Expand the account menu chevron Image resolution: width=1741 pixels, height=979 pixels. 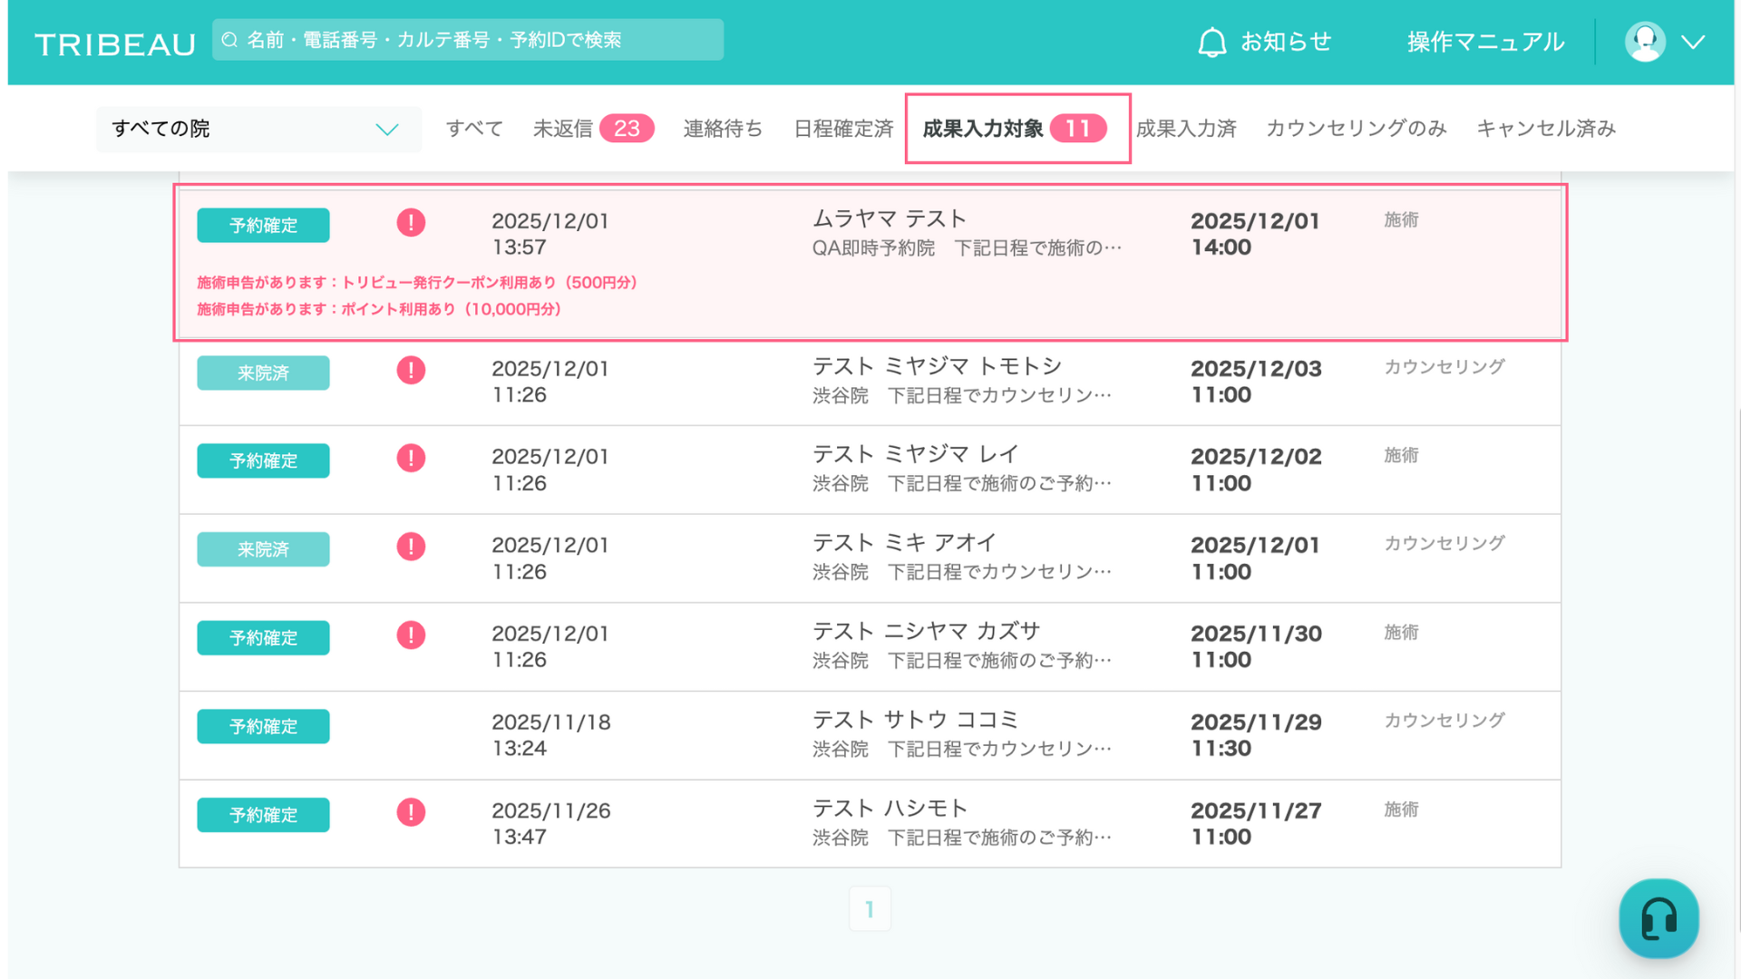click(1693, 42)
